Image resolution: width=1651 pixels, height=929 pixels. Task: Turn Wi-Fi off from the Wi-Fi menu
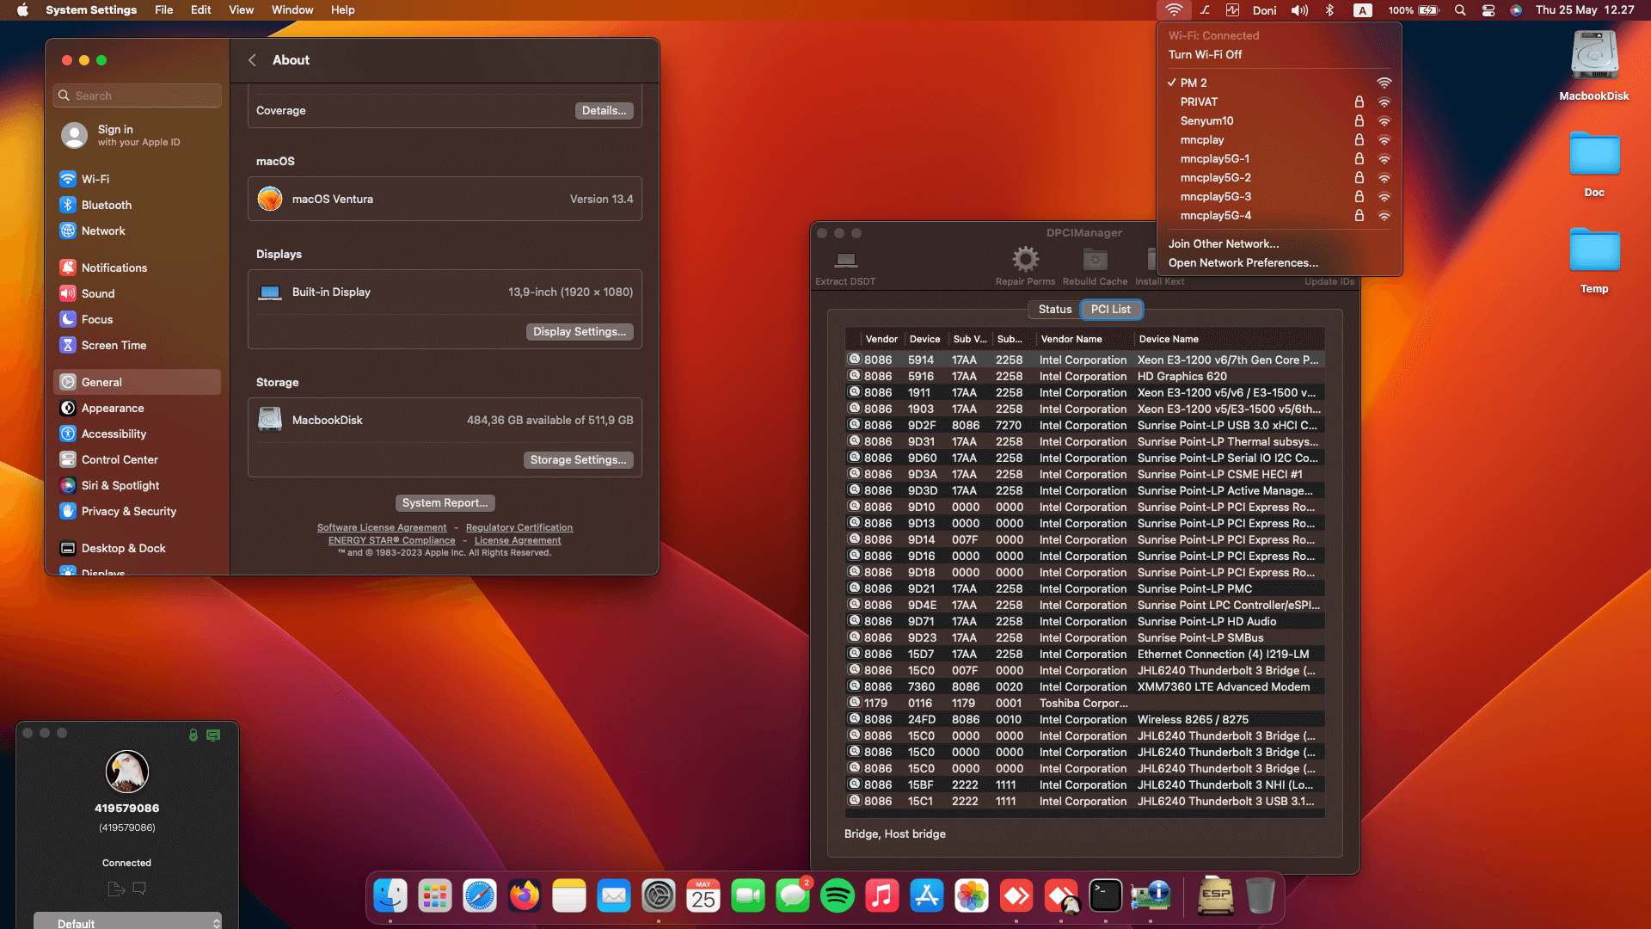tap(1206, 54)
